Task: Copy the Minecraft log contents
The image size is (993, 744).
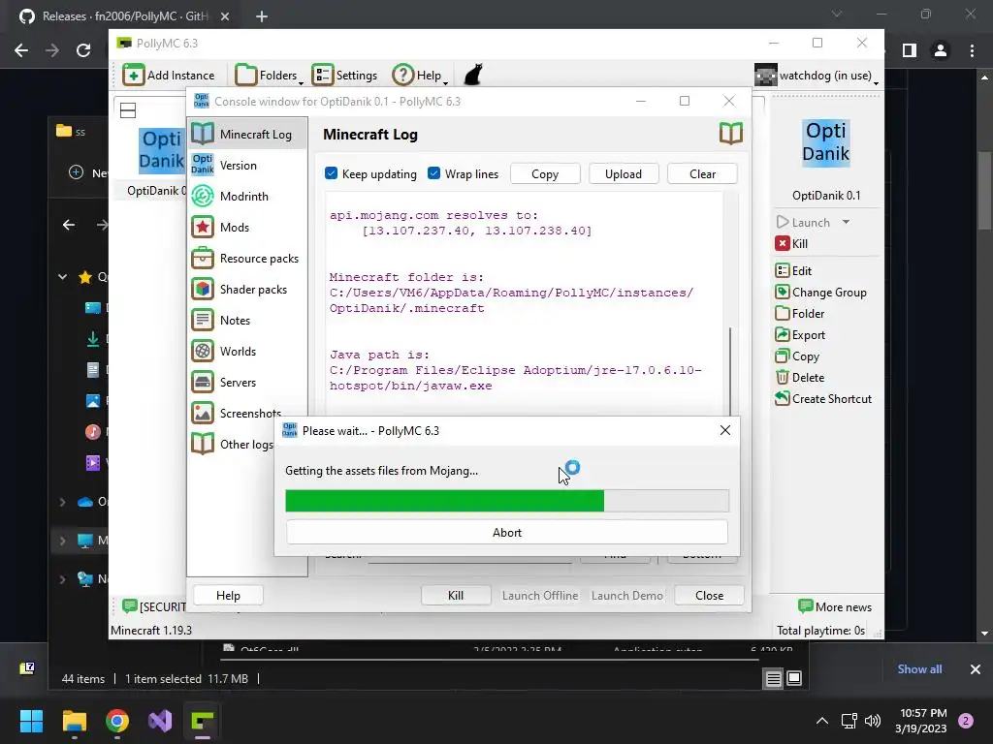Action: [545, 174]
